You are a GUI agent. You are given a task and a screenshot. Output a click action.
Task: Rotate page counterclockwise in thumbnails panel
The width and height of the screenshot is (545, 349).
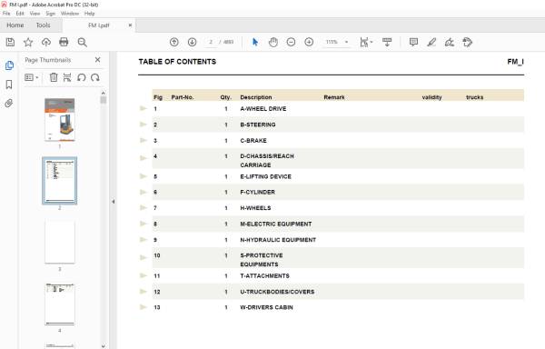click(x=82, y=77)
